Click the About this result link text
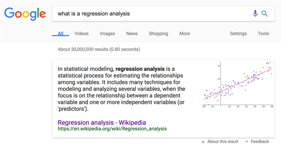 (223, 142)
